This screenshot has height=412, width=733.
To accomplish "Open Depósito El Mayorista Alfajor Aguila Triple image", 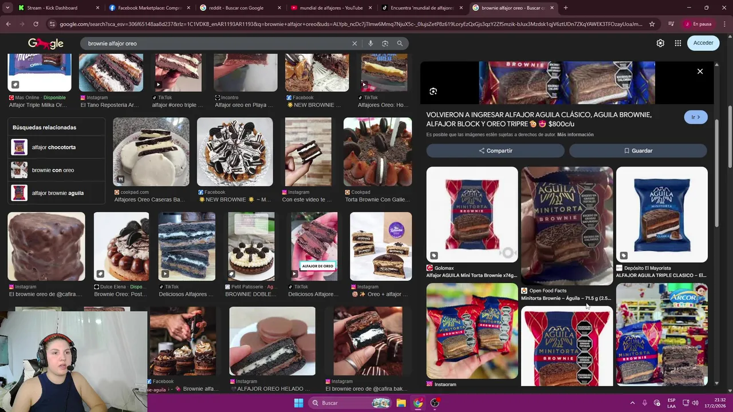I will tap(661, 215).
